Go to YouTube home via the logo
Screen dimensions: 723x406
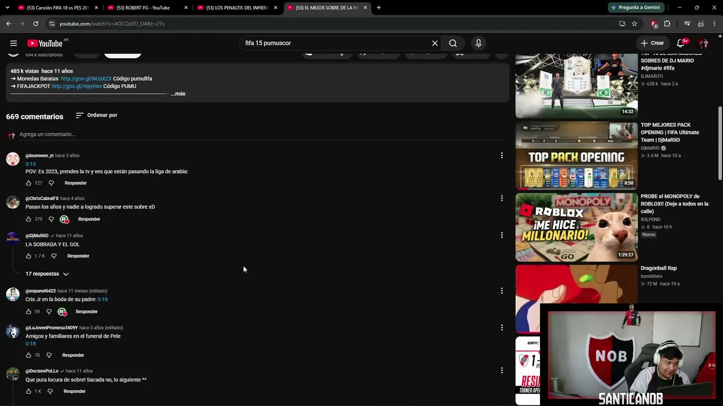(45, 43)
